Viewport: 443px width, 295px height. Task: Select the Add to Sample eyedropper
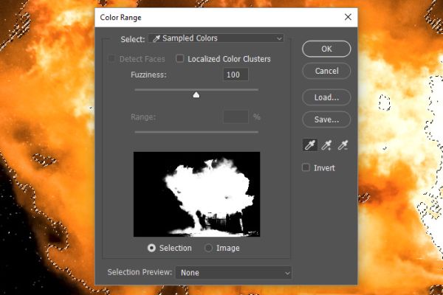pos(326,145)
